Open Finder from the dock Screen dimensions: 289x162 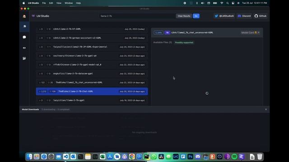tap(29, 157)
